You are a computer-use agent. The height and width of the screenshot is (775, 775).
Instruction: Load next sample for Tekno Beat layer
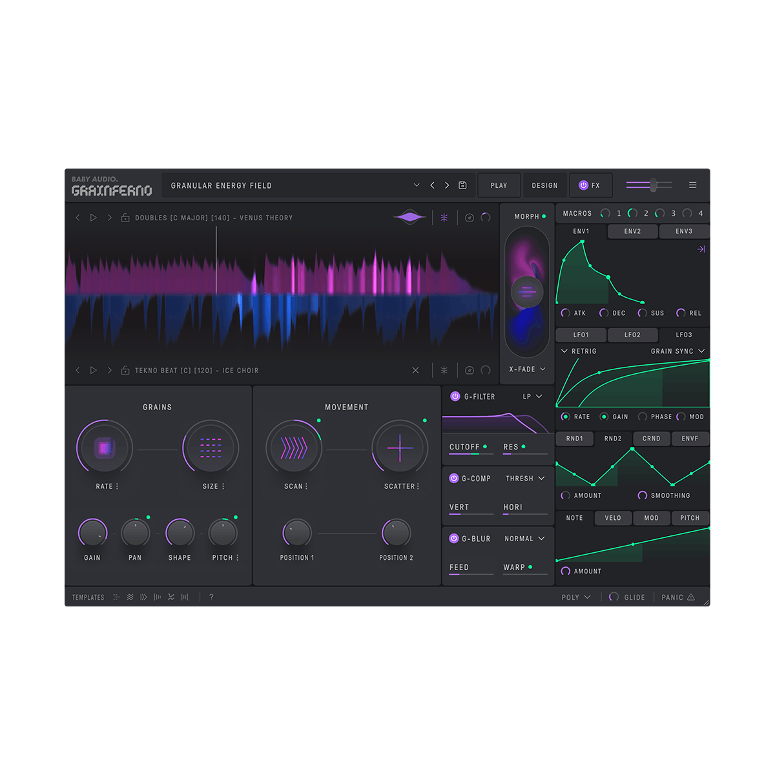click(110, 370)
